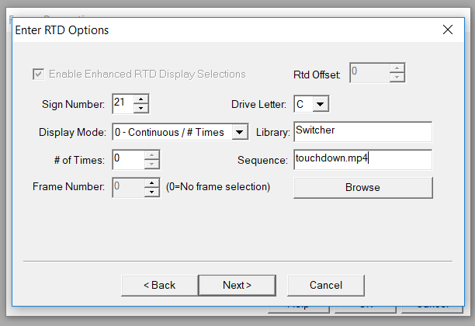This screenshot has width=475, height=326.
Task: Decrease Frame Number with down arrow
Action: [152, 192]
